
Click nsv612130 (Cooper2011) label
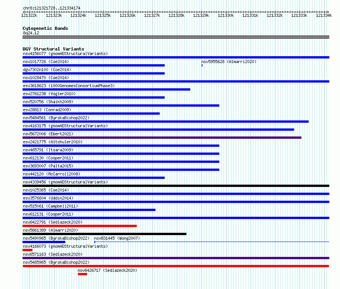(x=48, y=158)
